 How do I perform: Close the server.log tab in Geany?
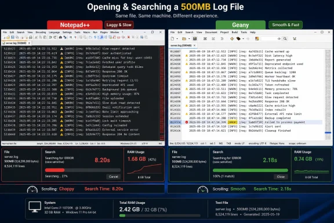tap(194, 45)
